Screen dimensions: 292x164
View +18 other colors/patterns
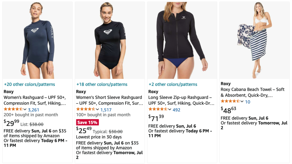(102, 84)
